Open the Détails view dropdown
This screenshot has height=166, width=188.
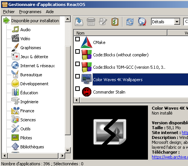pyautogui.click(x=177, y=22)
